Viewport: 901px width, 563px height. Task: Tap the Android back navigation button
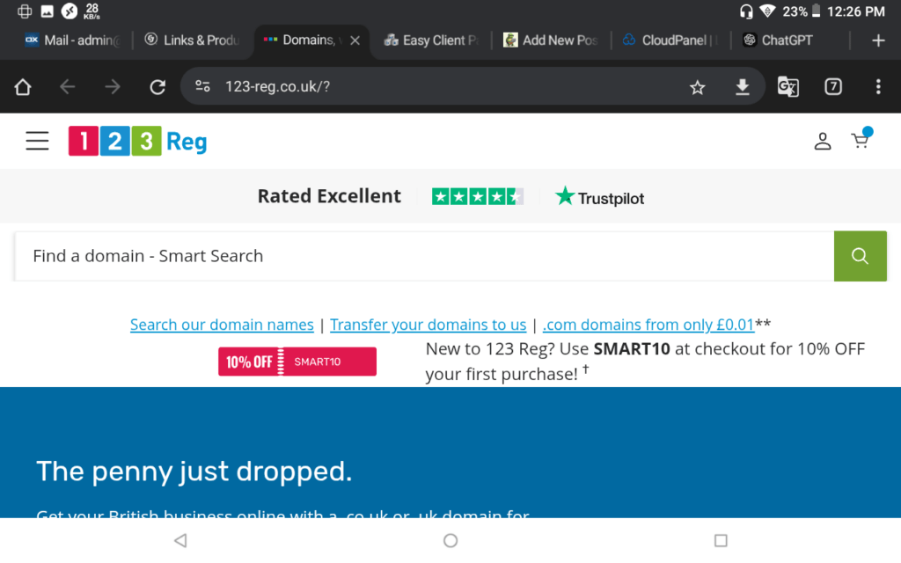click(180, 540)
